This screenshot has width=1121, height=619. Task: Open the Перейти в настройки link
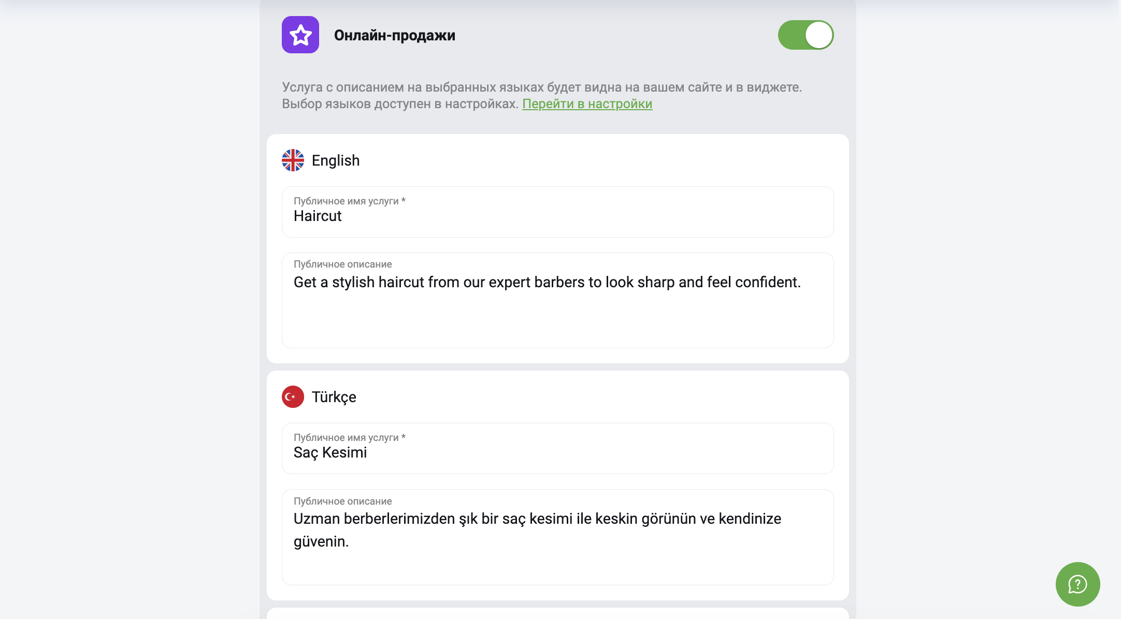point(587,104)
